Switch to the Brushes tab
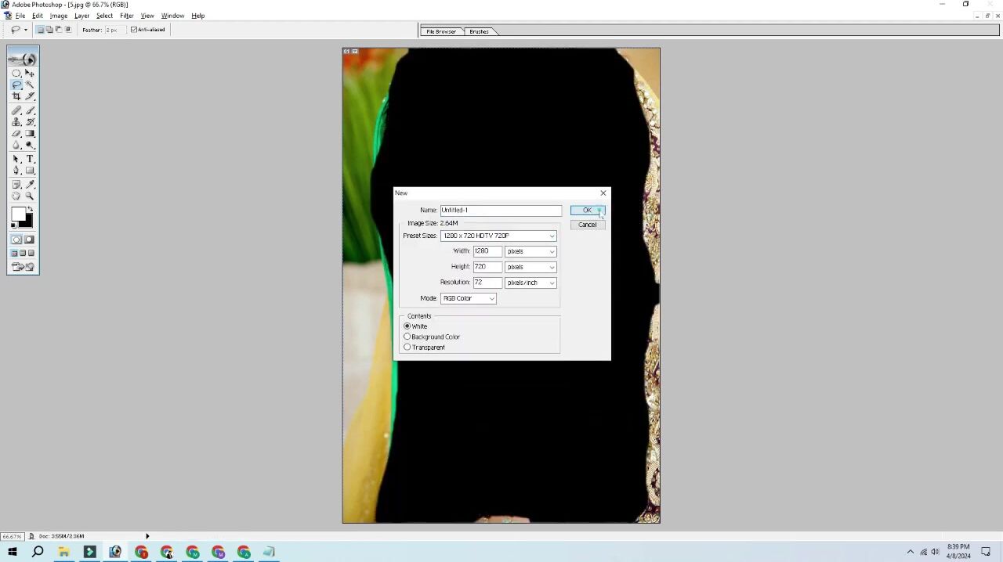 [479, 31]
